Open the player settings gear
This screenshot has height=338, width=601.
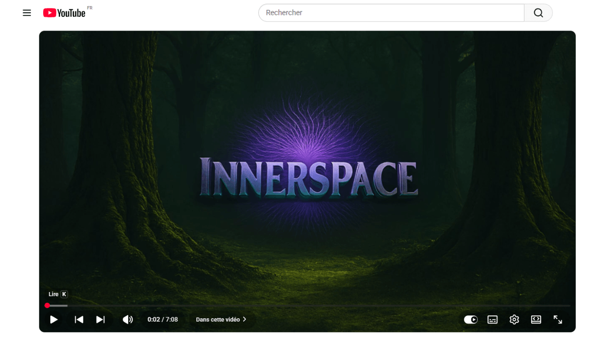point(514,320)
